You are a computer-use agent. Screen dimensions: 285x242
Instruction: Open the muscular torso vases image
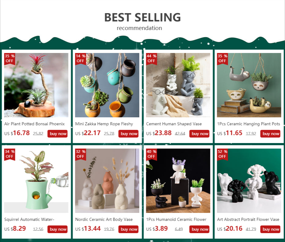pyautogui.click(x=249, y=181)
